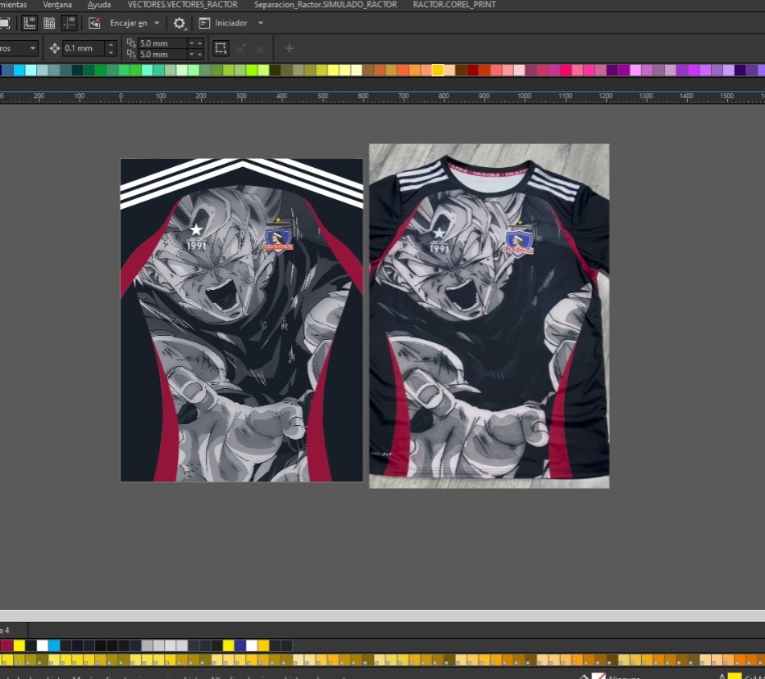Pick the highlighted yellow-orange swatch in top palette
Screen dimensions: 765x679
point(438,70)
